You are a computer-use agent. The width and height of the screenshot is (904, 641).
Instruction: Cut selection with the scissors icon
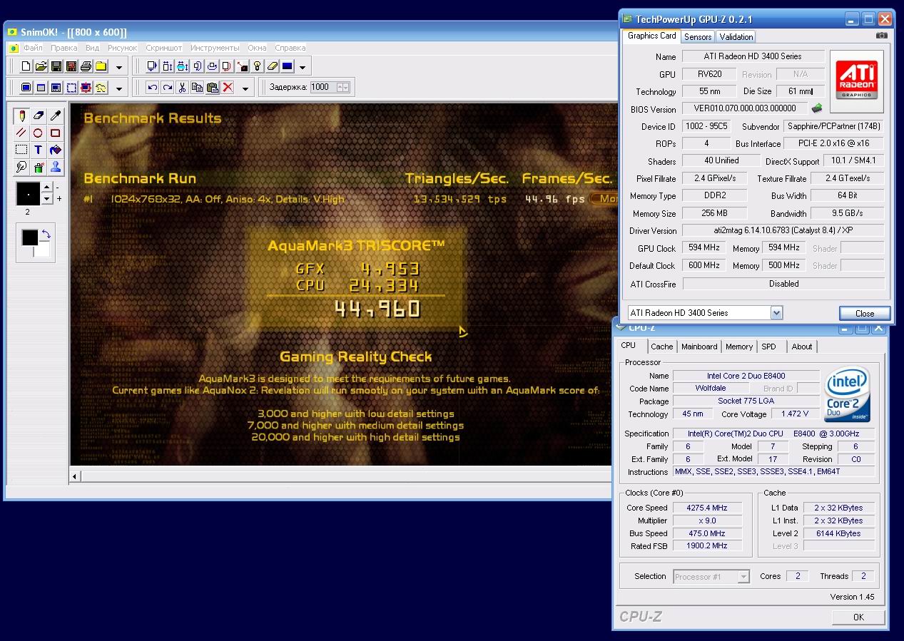point(182,87)
